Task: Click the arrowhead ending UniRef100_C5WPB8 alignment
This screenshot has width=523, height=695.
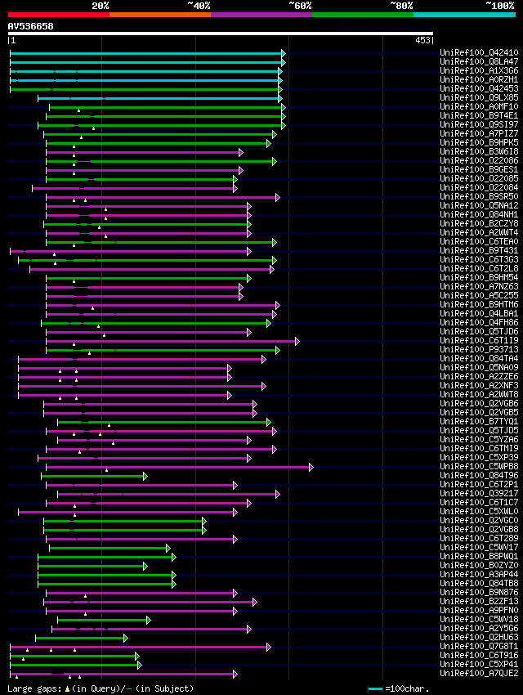Action: 311,467
